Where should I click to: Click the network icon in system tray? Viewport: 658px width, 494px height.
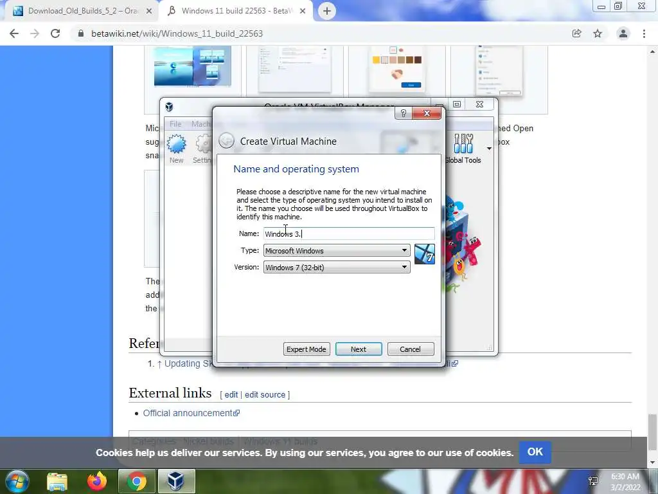pyautogui.click(x=593, y=481)
